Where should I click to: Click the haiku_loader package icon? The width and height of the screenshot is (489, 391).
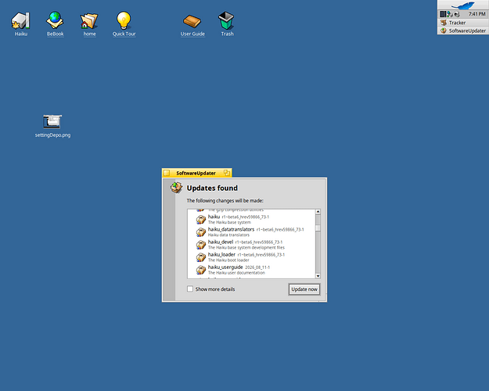[x=201, y=257]
